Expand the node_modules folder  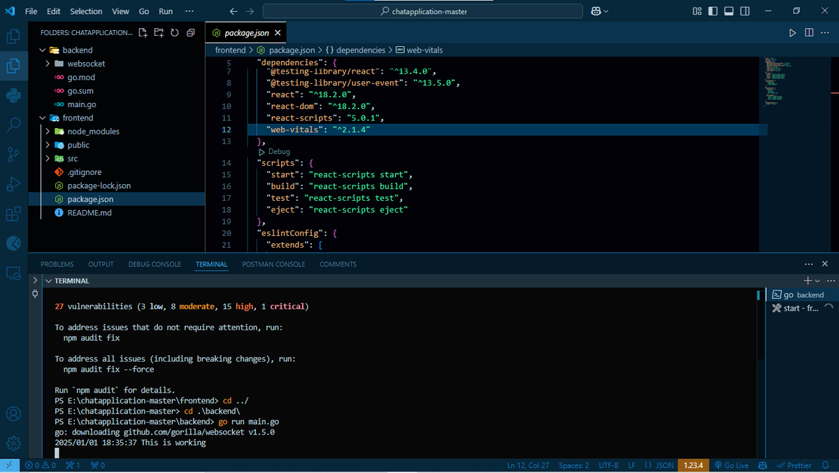click(48, 132)
